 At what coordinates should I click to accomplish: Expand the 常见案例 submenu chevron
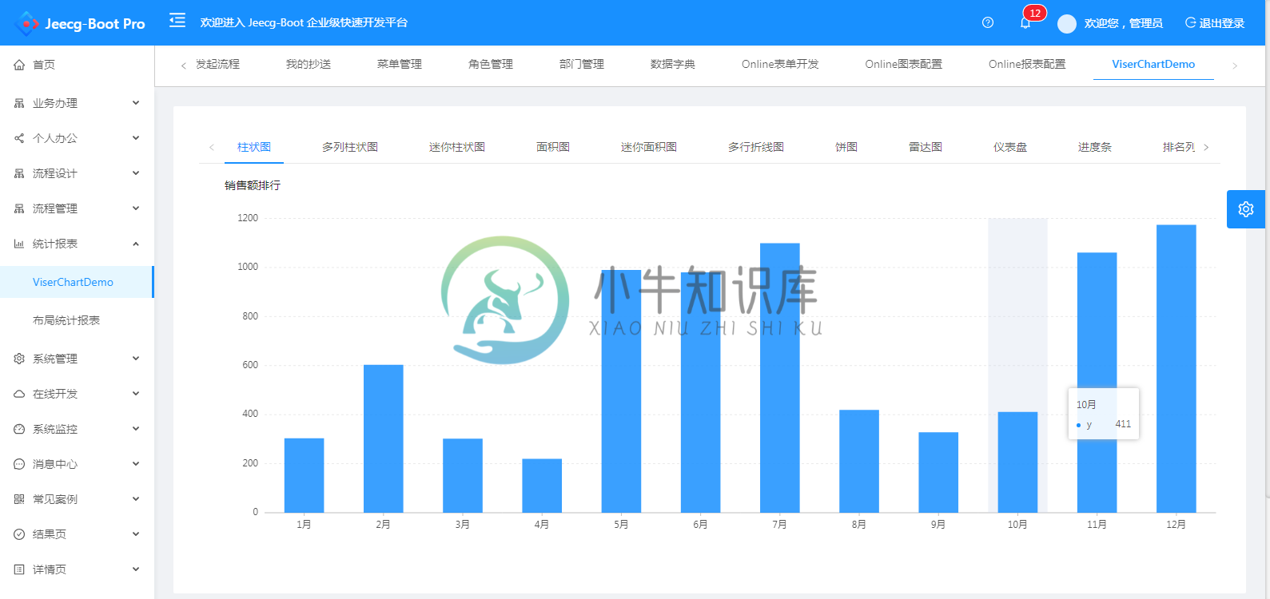[x=136, y=499]
